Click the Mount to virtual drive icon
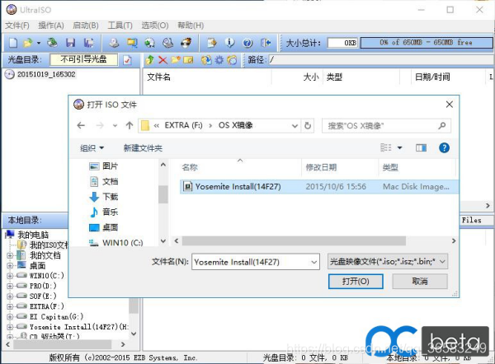Image resolution: width=495 pixels, height=364 pixels. click(x=168, y=43)
